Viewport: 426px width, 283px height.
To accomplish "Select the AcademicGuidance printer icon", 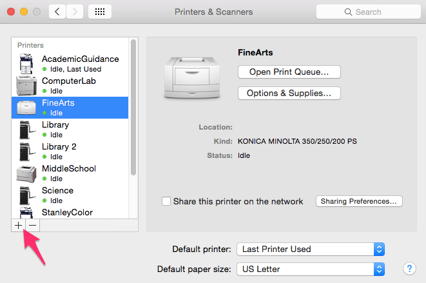I will (x=26, y=63).
